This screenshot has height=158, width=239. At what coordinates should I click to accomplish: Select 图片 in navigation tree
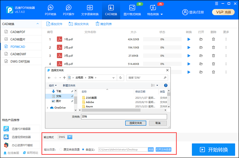click(59, 101)
